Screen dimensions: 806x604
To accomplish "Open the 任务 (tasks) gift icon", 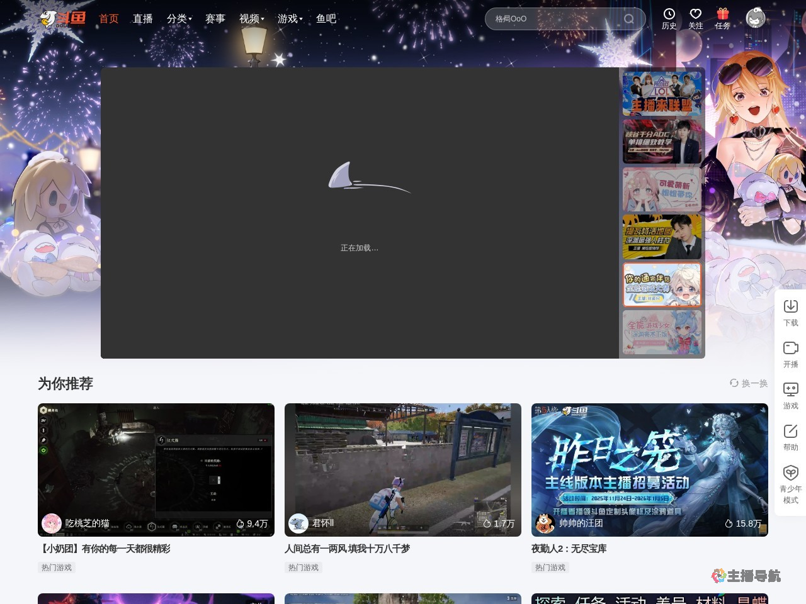I will [x=722, y=18].
